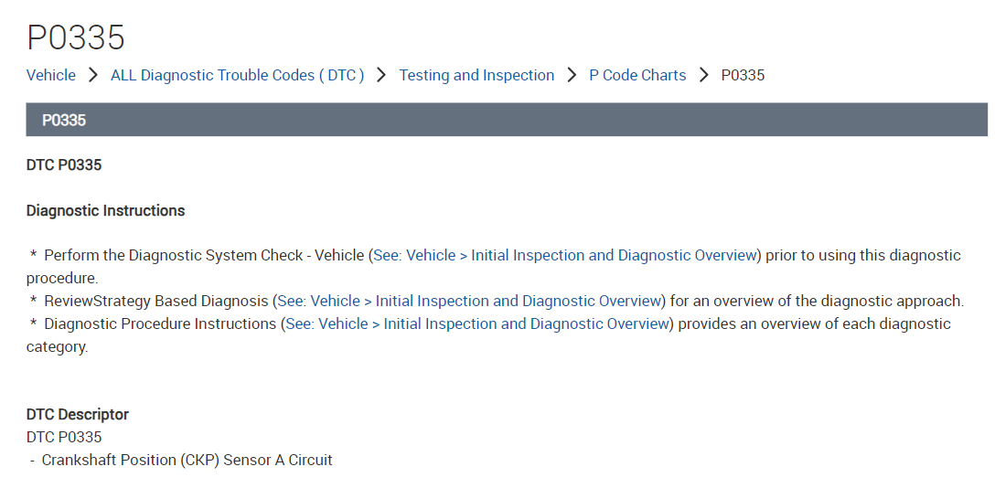
Task: Follow the overview link after ReviewStrategy Based Diagnosis
Action: pyautogui.click(x=469, y=301)
